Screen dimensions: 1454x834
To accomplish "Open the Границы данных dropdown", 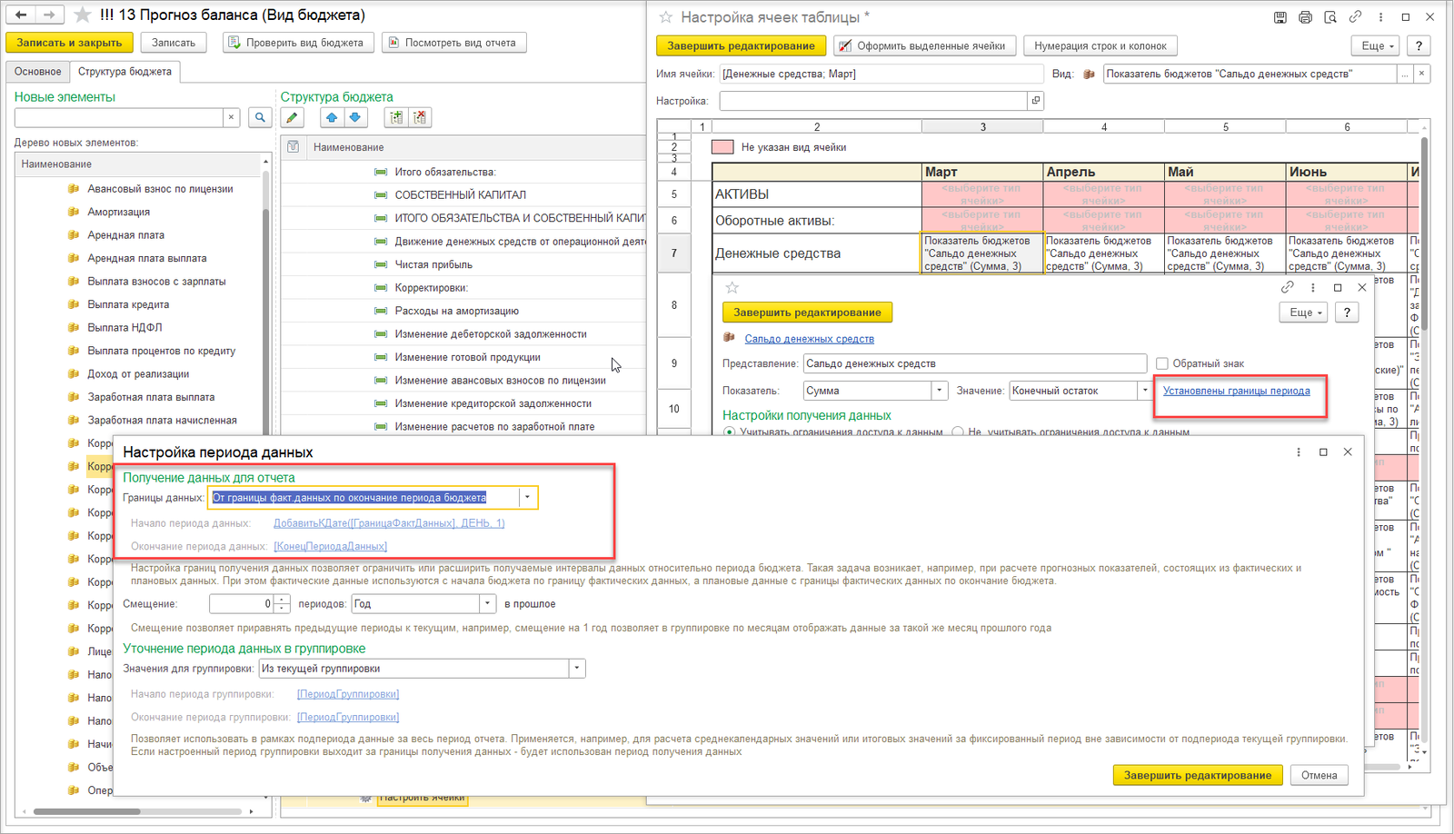I will 527,497.
